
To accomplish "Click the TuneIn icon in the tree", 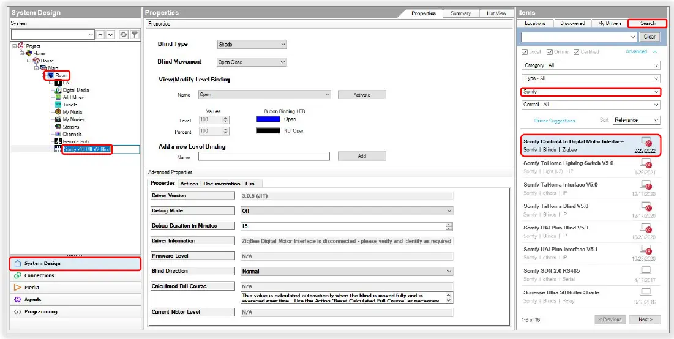I will [x=58, y=105].
